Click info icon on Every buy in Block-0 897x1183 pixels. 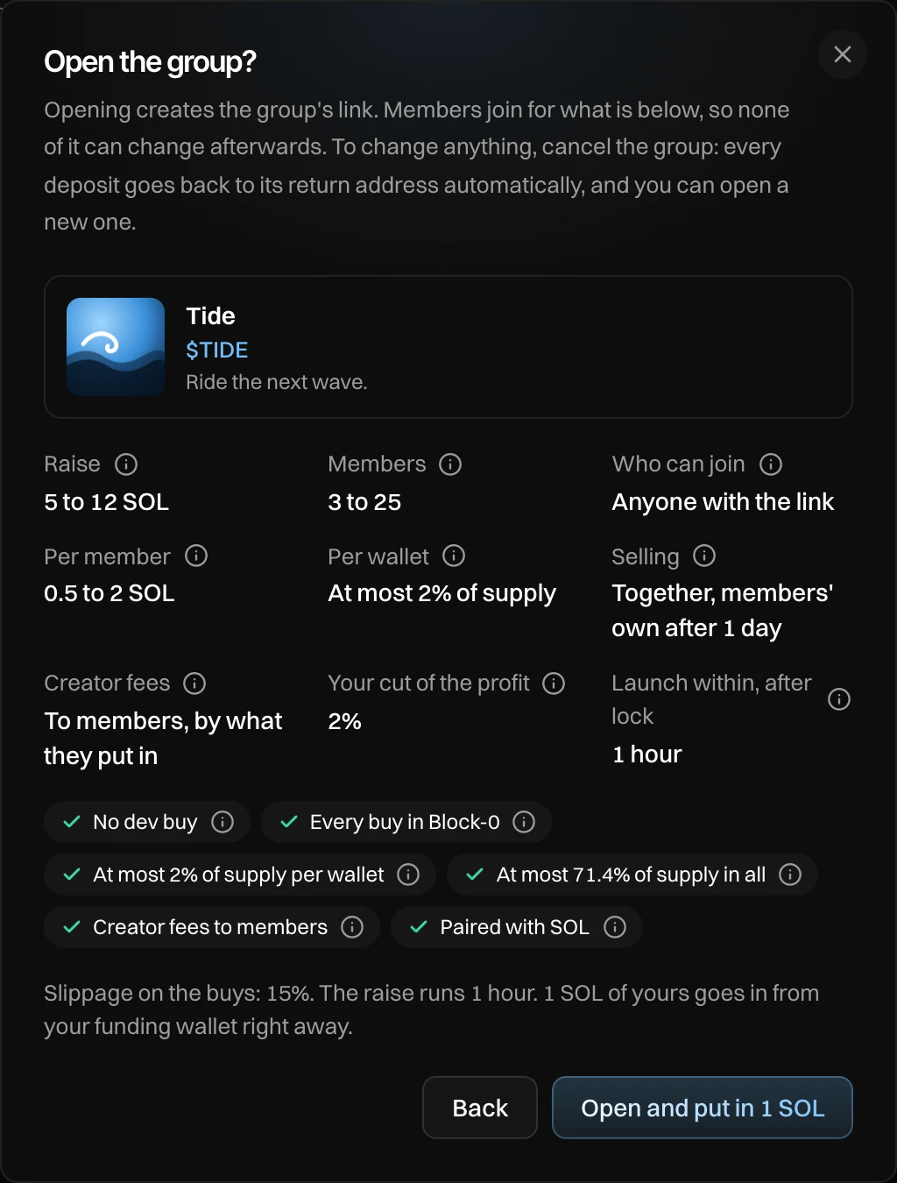[x=524, y=822]
